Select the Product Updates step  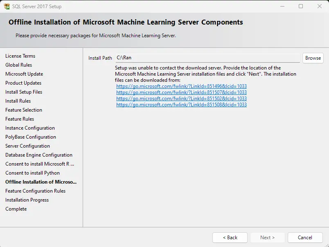tap(23, 83)
